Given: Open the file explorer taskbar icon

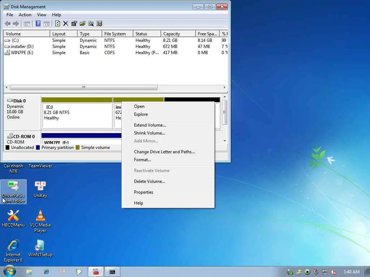Looking at the screenshot, I should coord(29,272).
